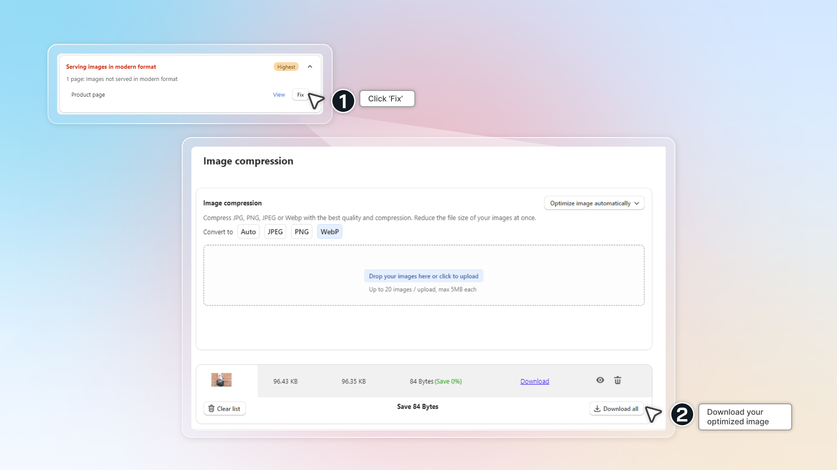The width and height of the screenshot is (837, 470).
Task: Open Optimize image automatically dropdown
Action: point(594,203)
